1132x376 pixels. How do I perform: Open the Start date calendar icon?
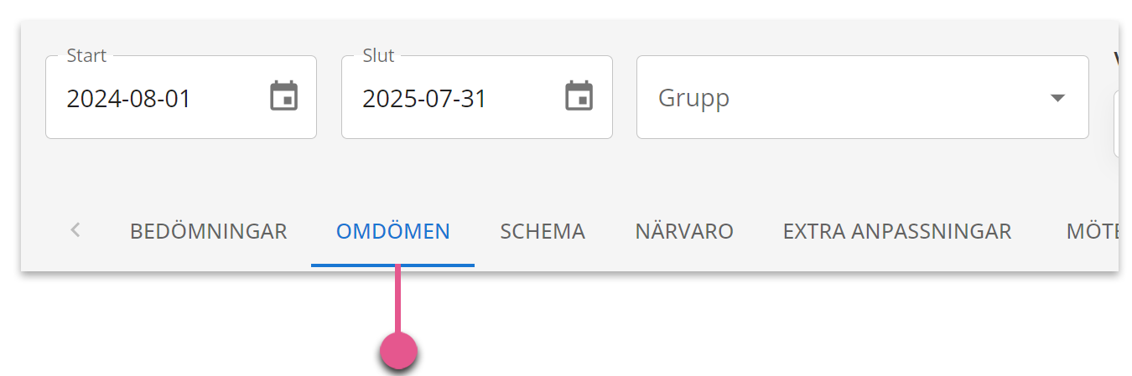[284, 96]
